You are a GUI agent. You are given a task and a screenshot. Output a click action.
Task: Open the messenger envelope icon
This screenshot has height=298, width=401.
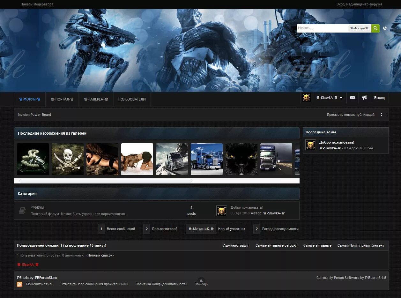click(353, 98)
